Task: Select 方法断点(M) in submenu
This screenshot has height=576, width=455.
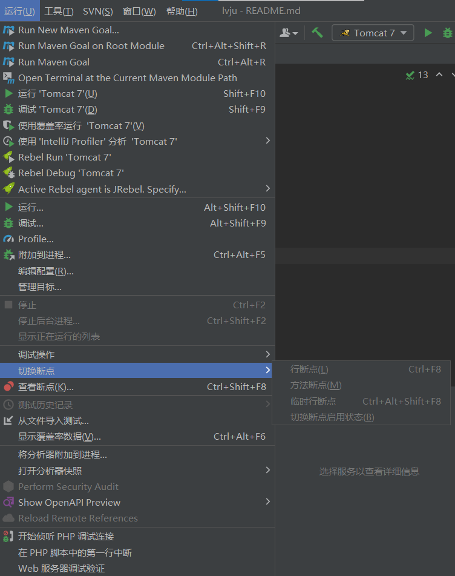Action: tap(361, 385)
